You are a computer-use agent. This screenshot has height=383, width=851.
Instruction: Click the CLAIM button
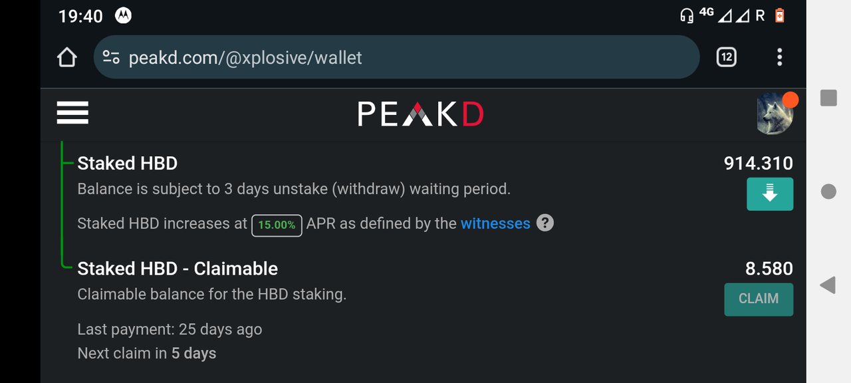point(759,299)
